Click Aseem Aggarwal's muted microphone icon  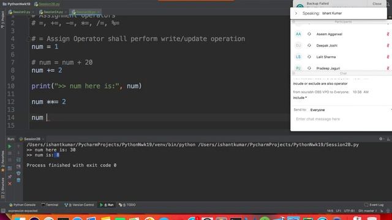pos(388,34)
